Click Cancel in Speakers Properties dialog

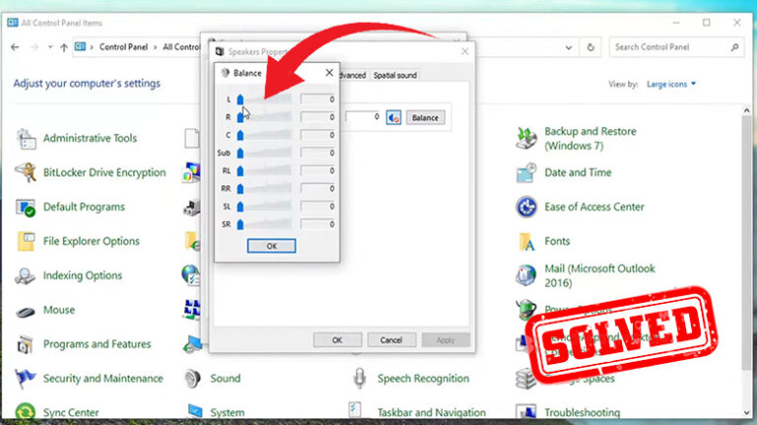pos(391,339)
